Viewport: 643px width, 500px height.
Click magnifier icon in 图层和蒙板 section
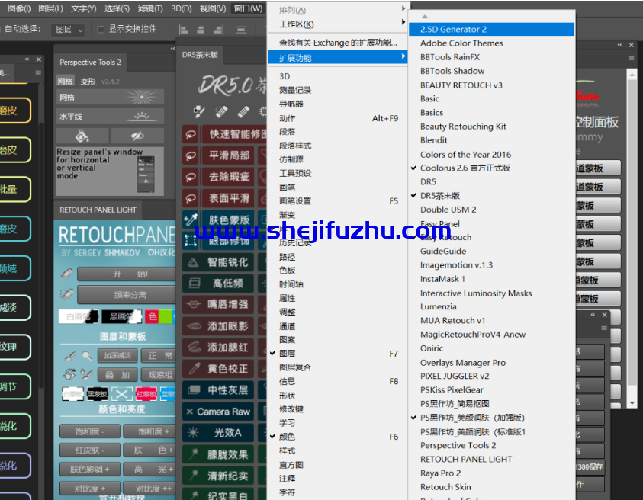(86, 355)
